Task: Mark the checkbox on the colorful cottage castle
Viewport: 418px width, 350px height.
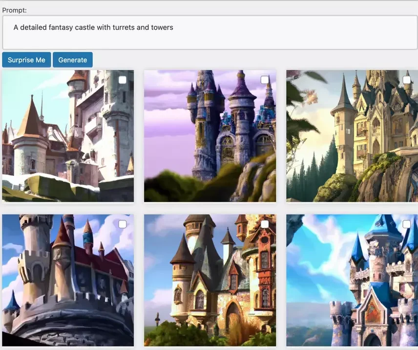Action: pyautogui.click(x=265, y=224)
